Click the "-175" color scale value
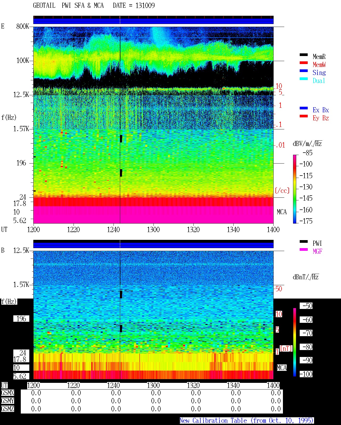 click(306, 221)
